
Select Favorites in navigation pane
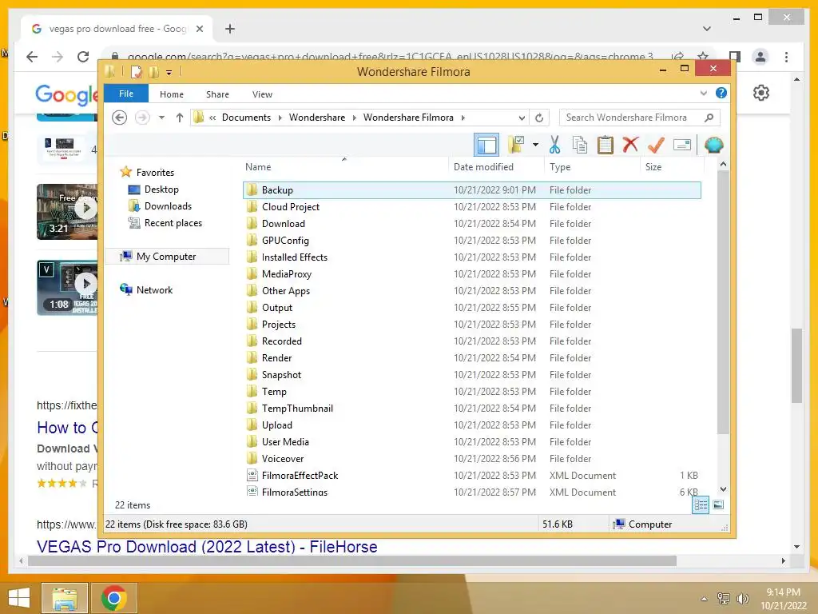click(155, 173)
